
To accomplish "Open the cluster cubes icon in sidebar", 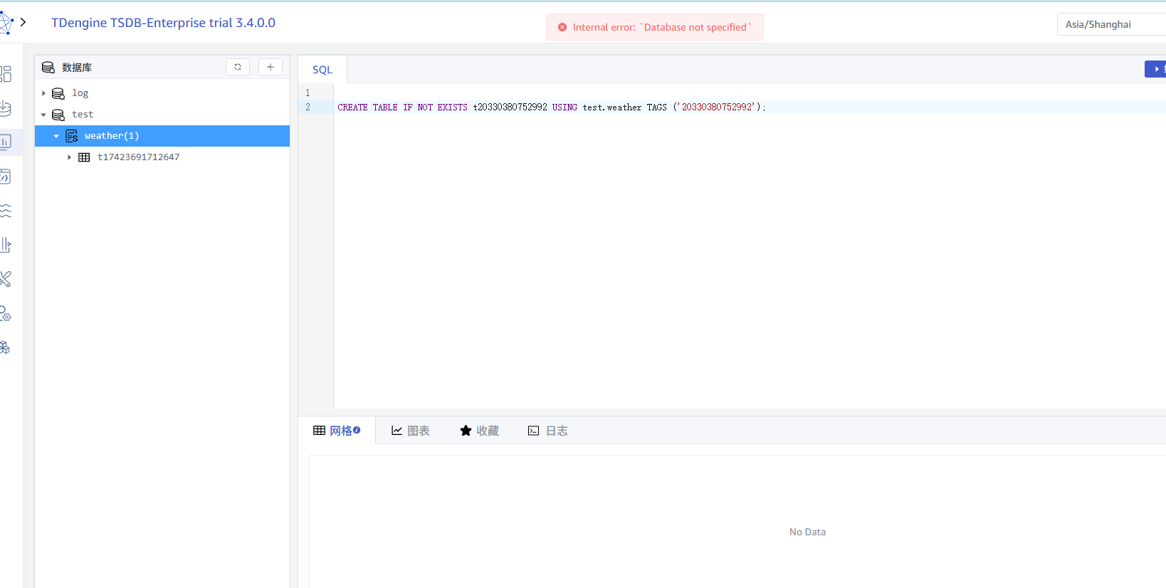I will coord(6,347).
